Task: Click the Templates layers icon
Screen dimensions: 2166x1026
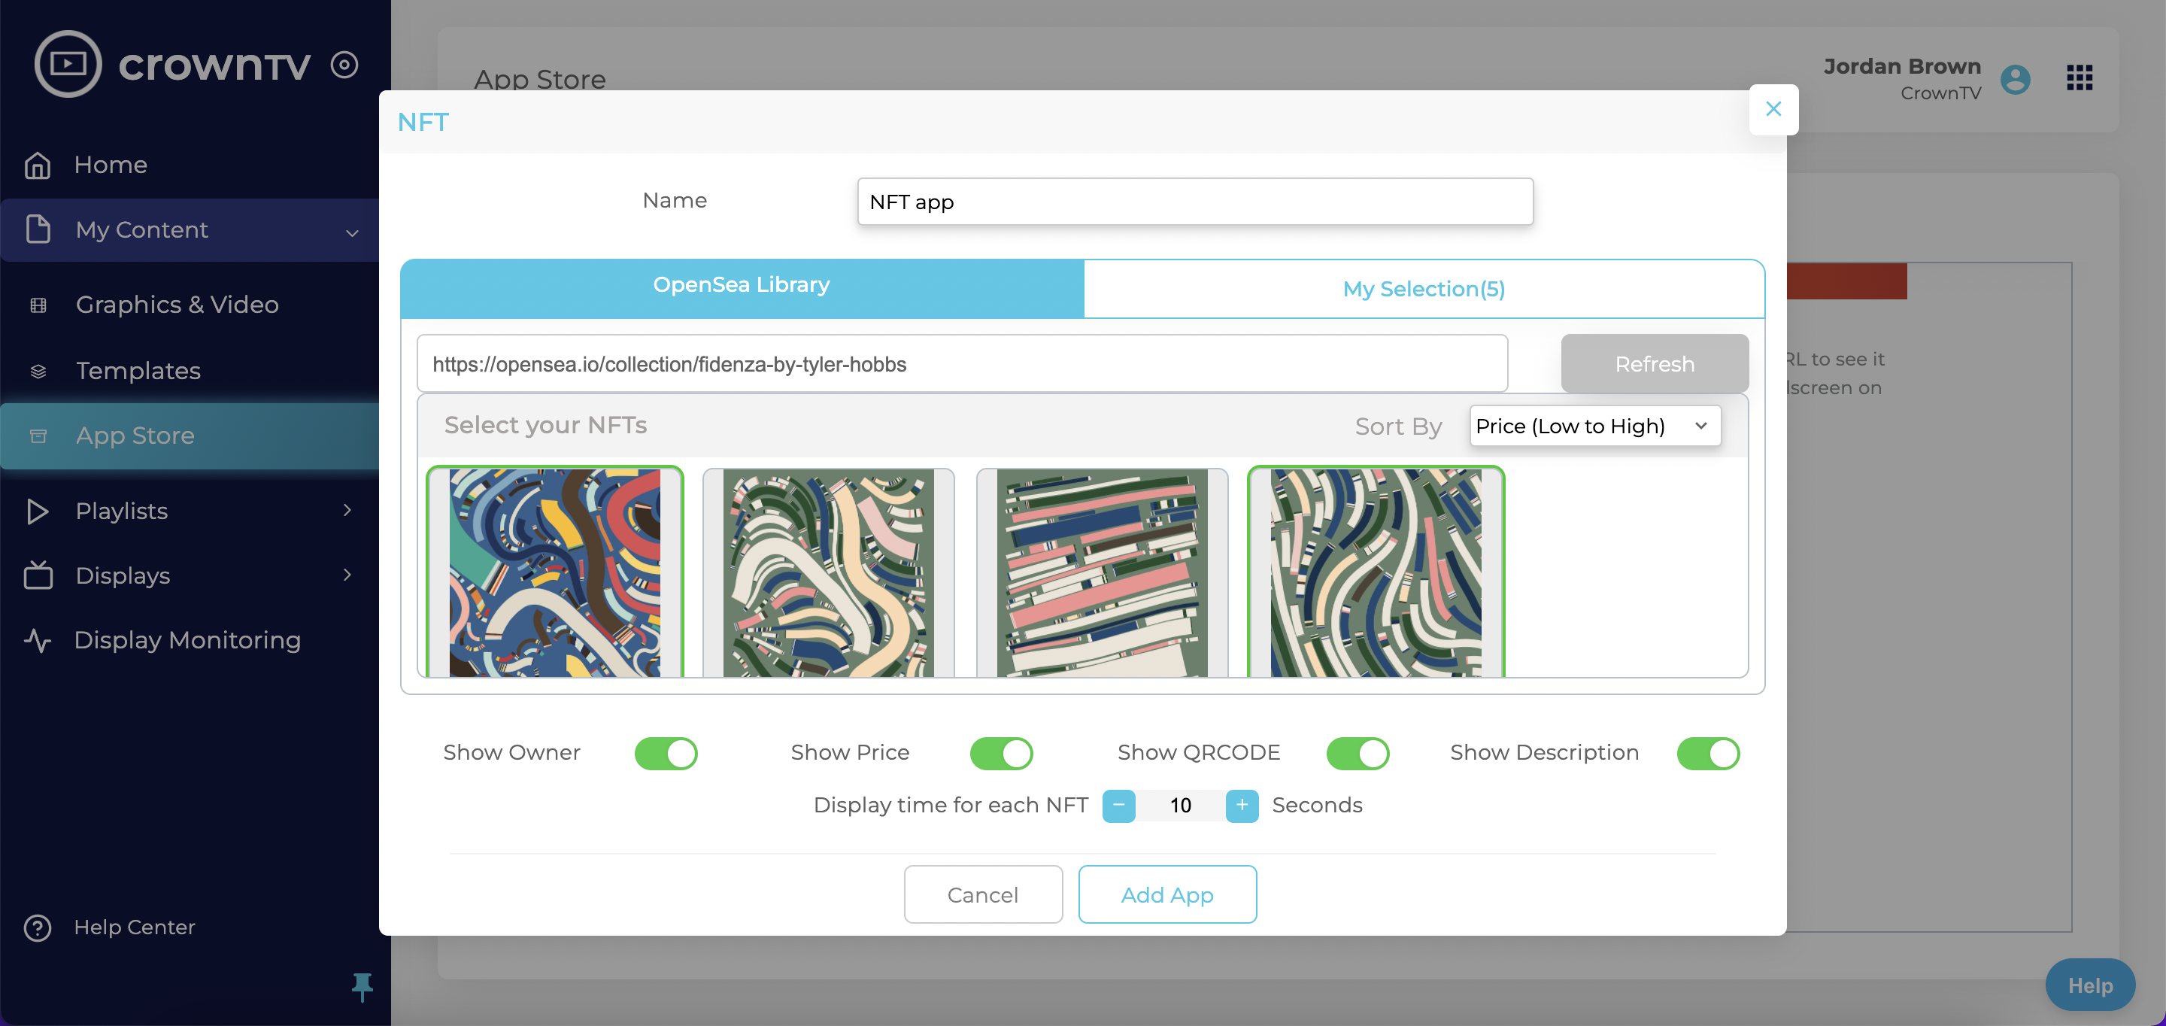Action: [38, 371]
